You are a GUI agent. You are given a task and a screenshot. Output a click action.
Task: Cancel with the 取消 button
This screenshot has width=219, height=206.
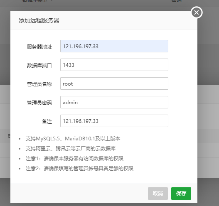point(158,194)
